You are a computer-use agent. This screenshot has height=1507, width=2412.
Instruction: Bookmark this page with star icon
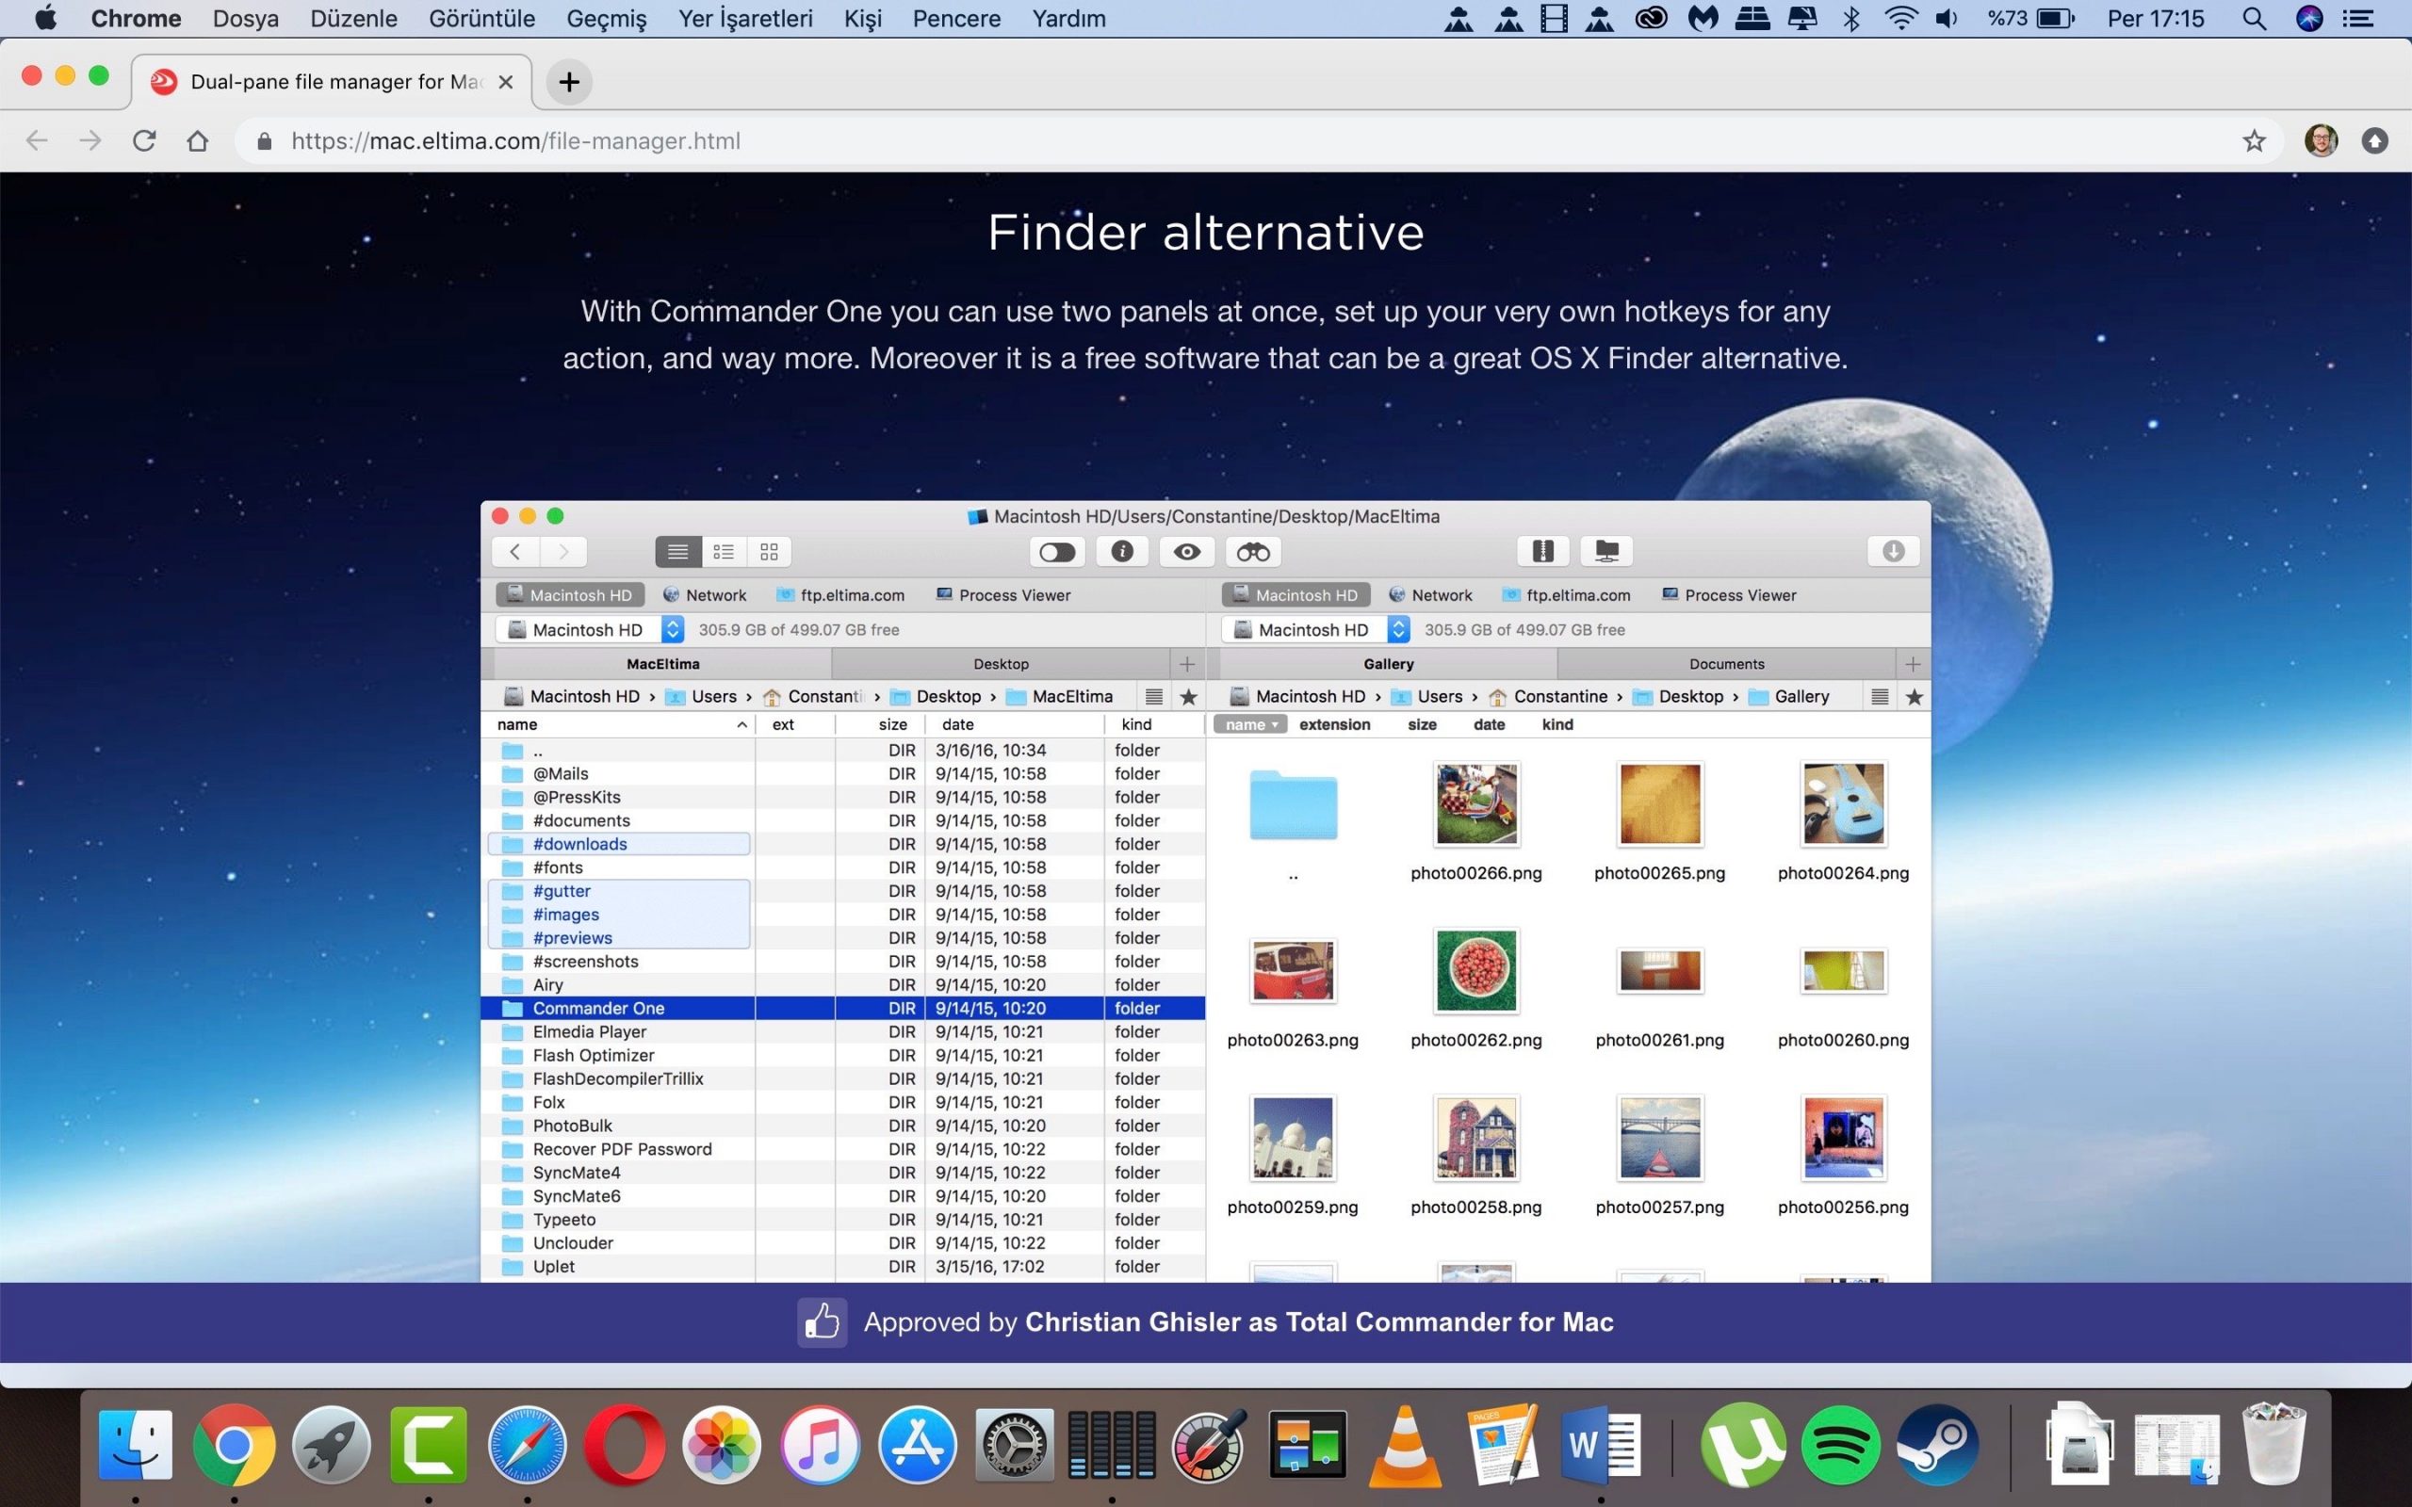coord(2254,140)
